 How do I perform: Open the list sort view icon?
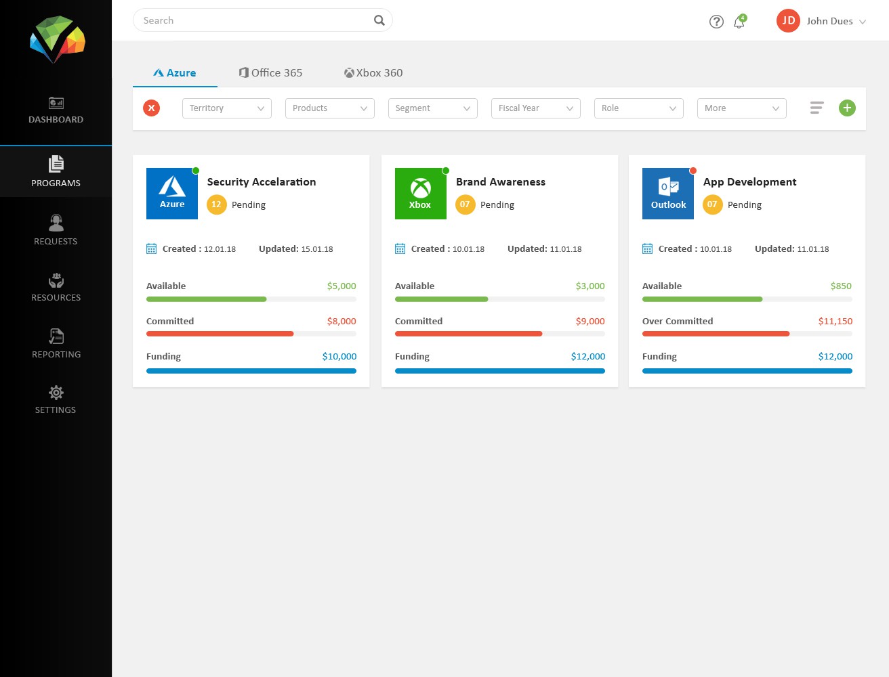click(816, 108)
